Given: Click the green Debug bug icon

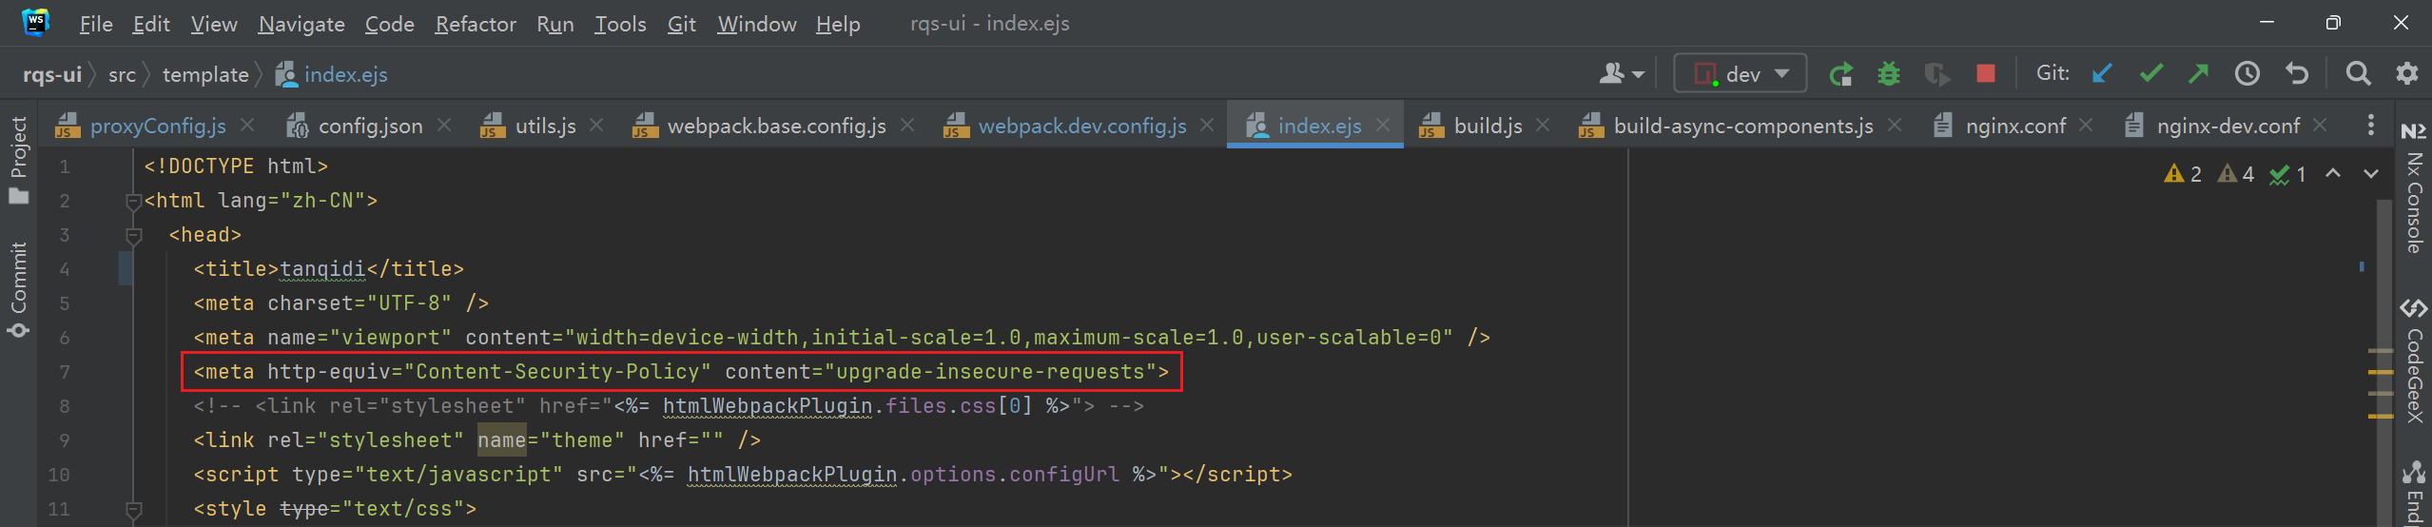Looking at the screenshot, I should click(1889, 73).
